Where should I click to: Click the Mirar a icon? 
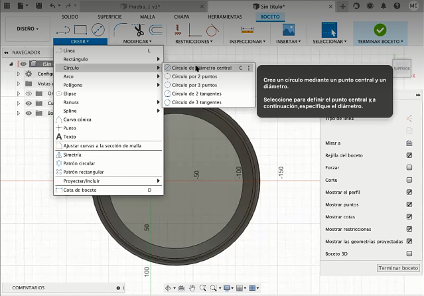(409, 143)
